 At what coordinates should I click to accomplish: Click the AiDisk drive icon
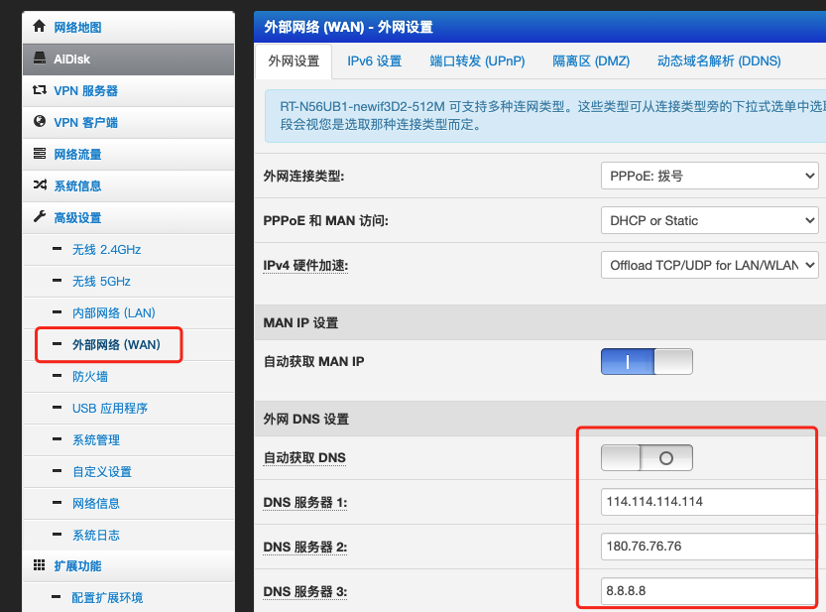(x=40, y=59)
